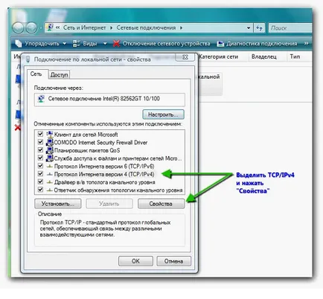The height and width of the screenshot is (299, 323).
Task: Select the COMODO Internet Security Firewall Driver icon
Action: pos(50,142)
